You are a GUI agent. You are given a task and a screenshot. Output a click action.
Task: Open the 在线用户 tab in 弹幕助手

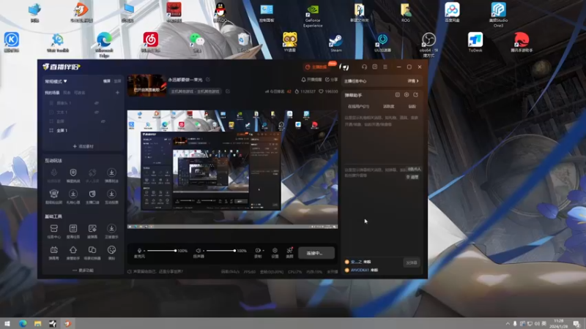pos(358,106)
